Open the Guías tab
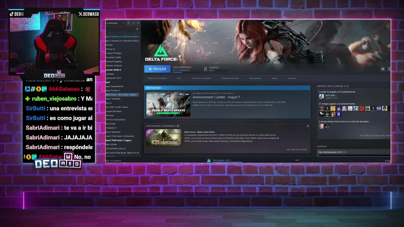Image resolution: width=404 pixels, height=227 pixels. (x=274, y=78)
